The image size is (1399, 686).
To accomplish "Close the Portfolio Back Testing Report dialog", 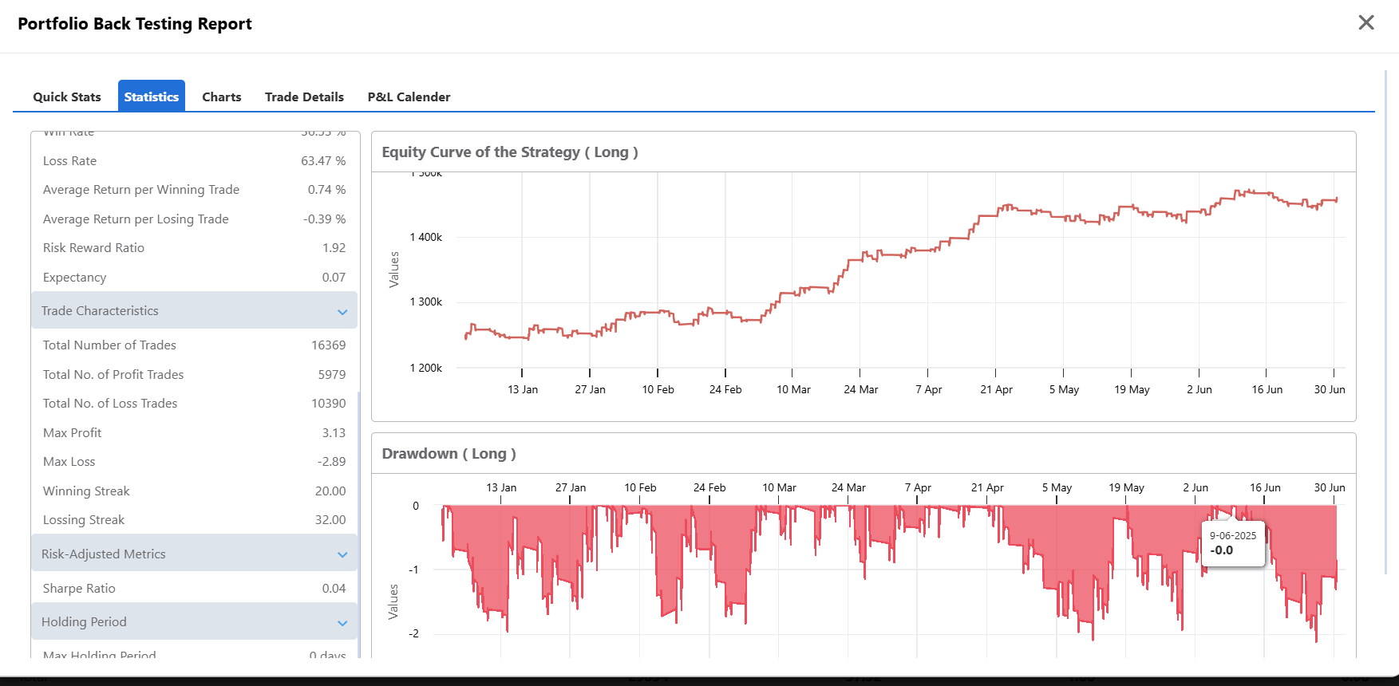I will (1366, 22).
